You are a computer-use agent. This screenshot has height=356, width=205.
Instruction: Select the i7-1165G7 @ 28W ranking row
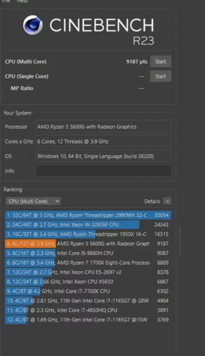click(x=88, y=301)
